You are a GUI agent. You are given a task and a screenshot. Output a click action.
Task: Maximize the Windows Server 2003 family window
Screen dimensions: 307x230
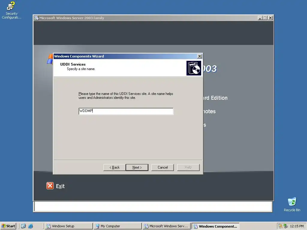point(265,18)
